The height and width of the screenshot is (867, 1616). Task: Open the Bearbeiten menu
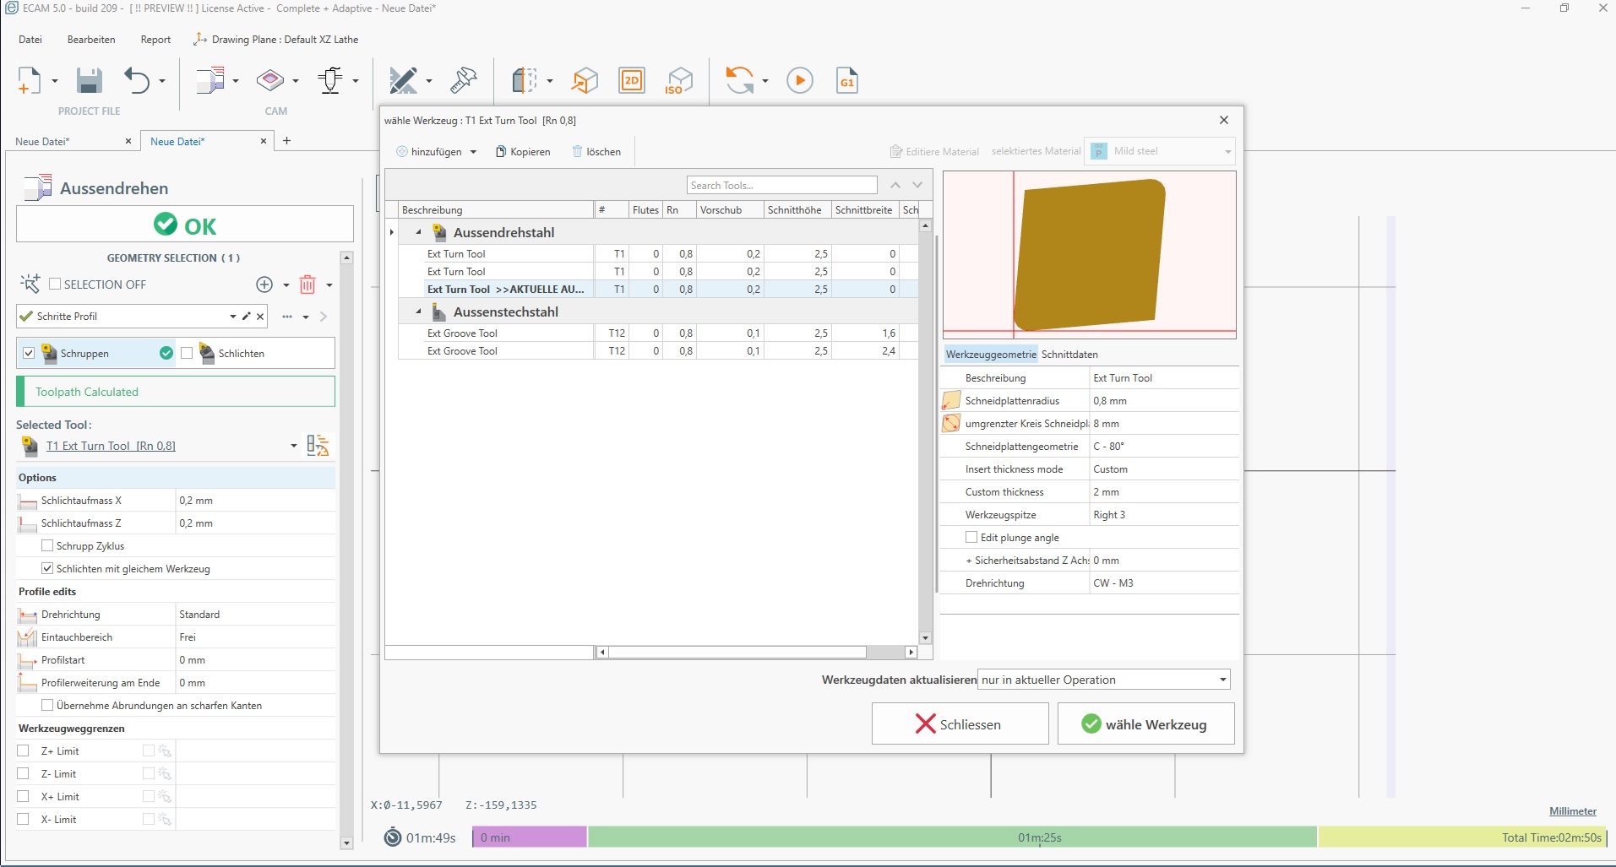click(x=91, y=40)
